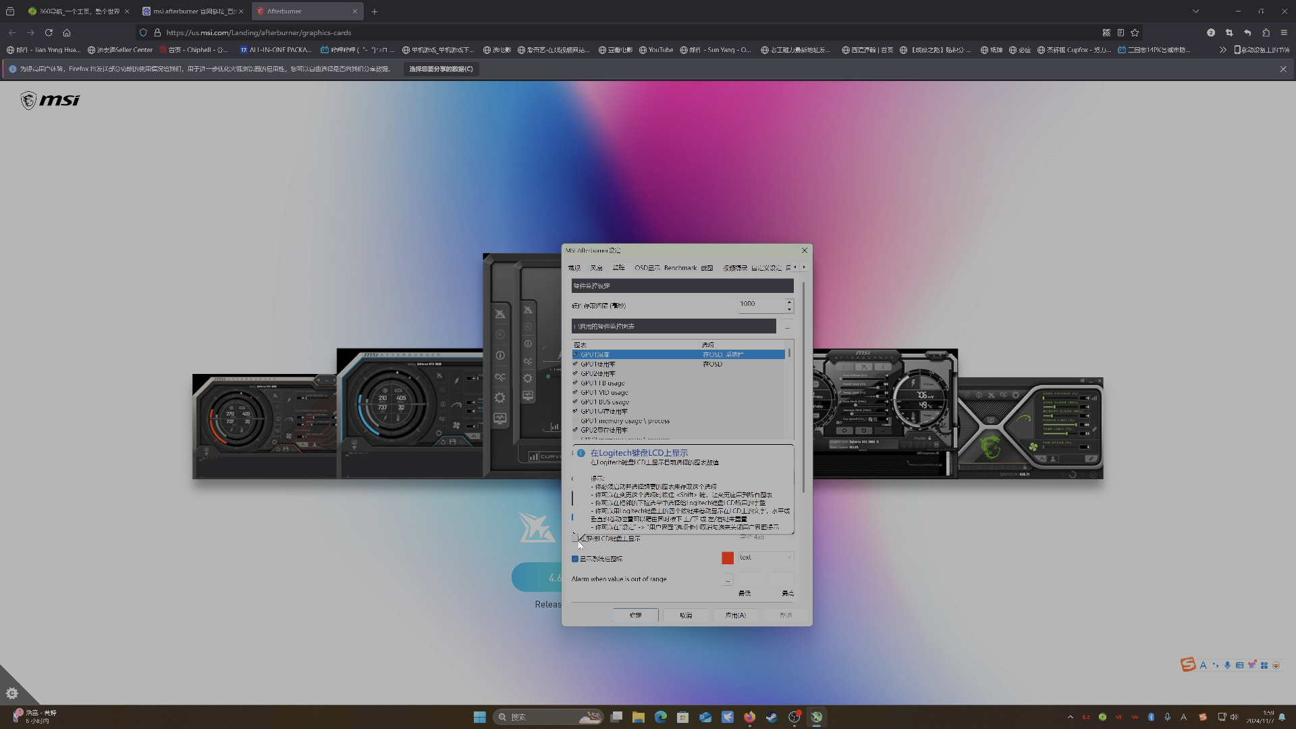Click the 取消 cancel button in the settings dialog
The width and height of the screenshot is (1296, 729).
(x=686, y=616)
